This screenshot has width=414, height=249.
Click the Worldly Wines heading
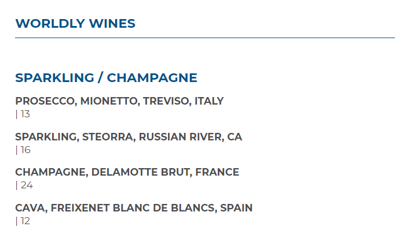tap(75, 24)
